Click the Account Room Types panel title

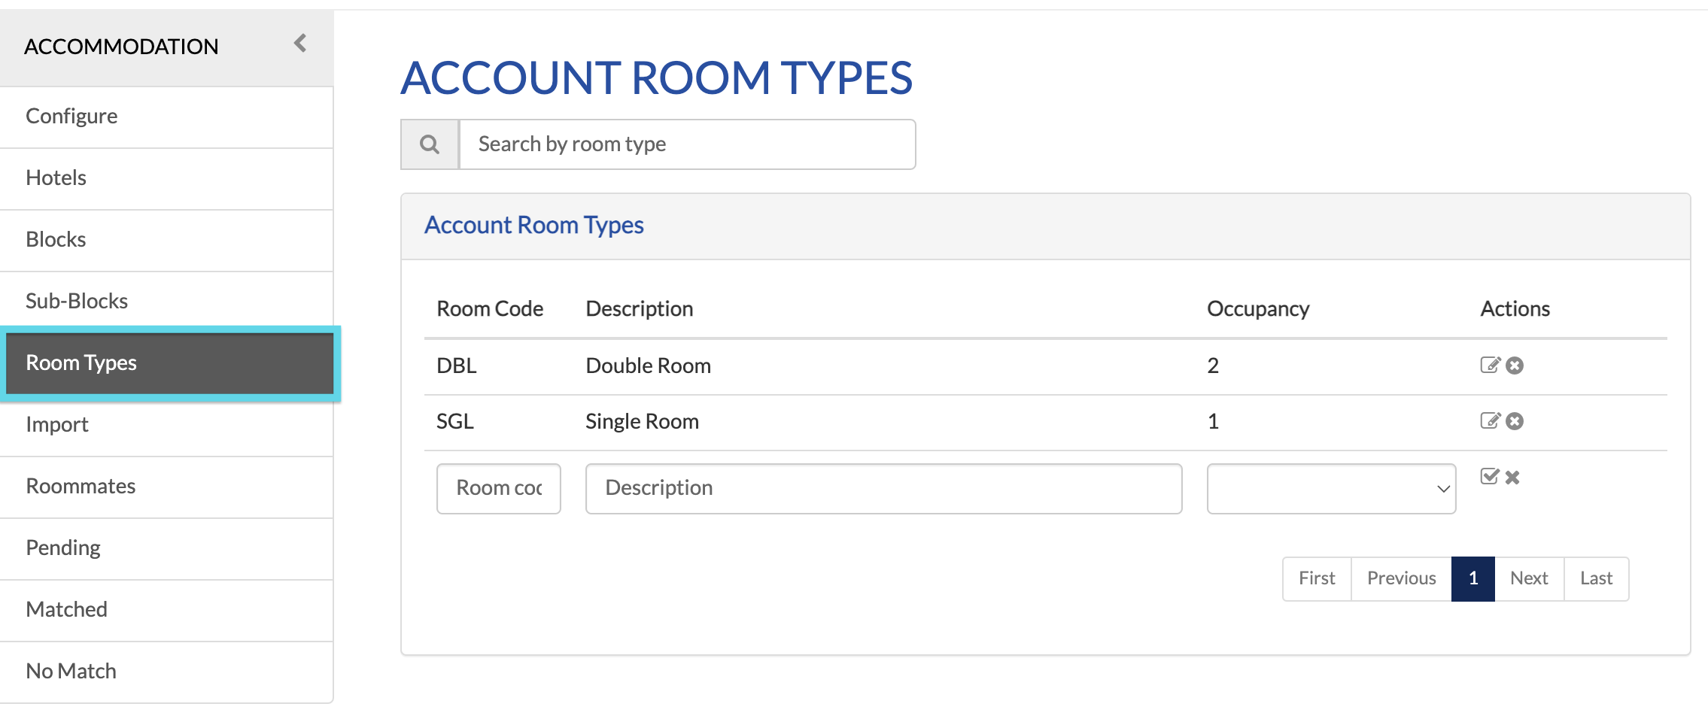click(534, 226)
